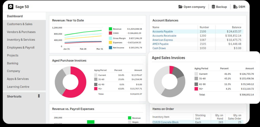Open the Accounts Payable account link
This screenshot has width=260, height=127.
pyautogui.click(x=162, y=32)
